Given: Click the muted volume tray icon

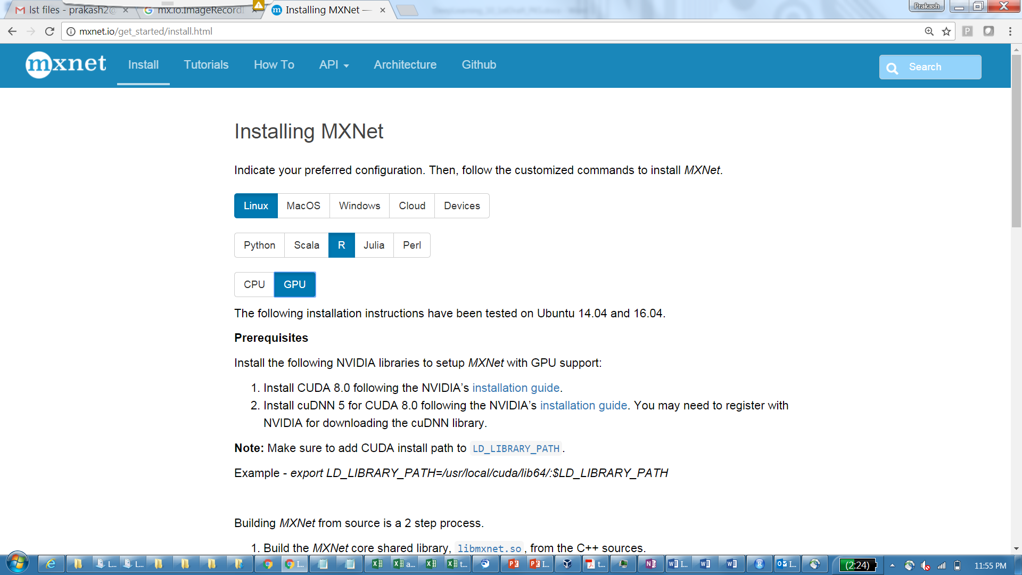Looking at the screenshot, I should coord(926,565).
